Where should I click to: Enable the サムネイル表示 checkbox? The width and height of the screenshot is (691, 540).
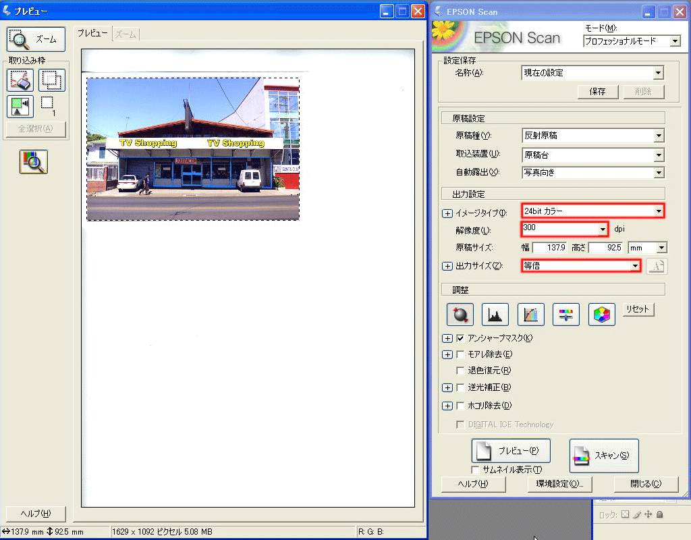(x=475, y=470)
